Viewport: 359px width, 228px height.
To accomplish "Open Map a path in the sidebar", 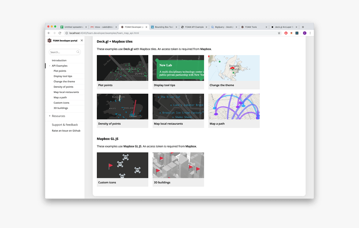I will tap(60, 98).
